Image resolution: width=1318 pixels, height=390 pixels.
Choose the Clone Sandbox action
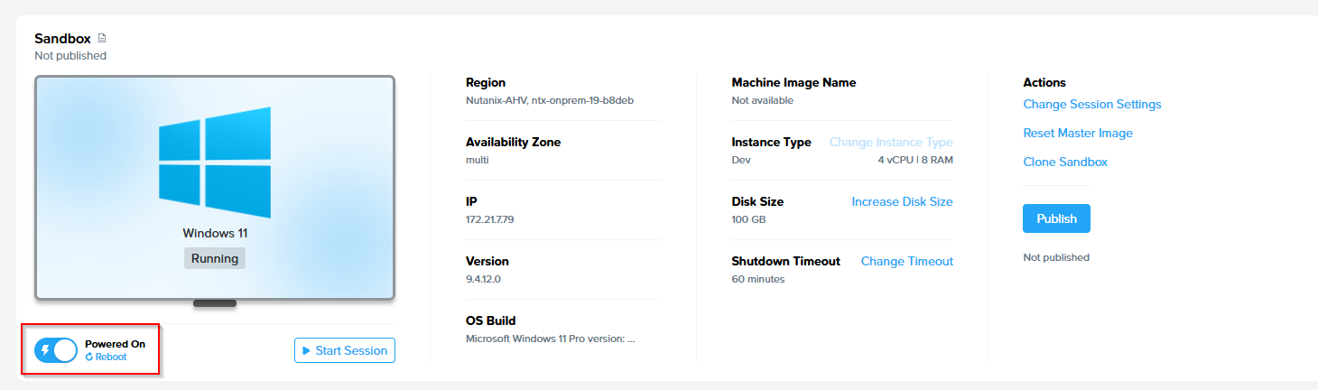coord(1064,162)
